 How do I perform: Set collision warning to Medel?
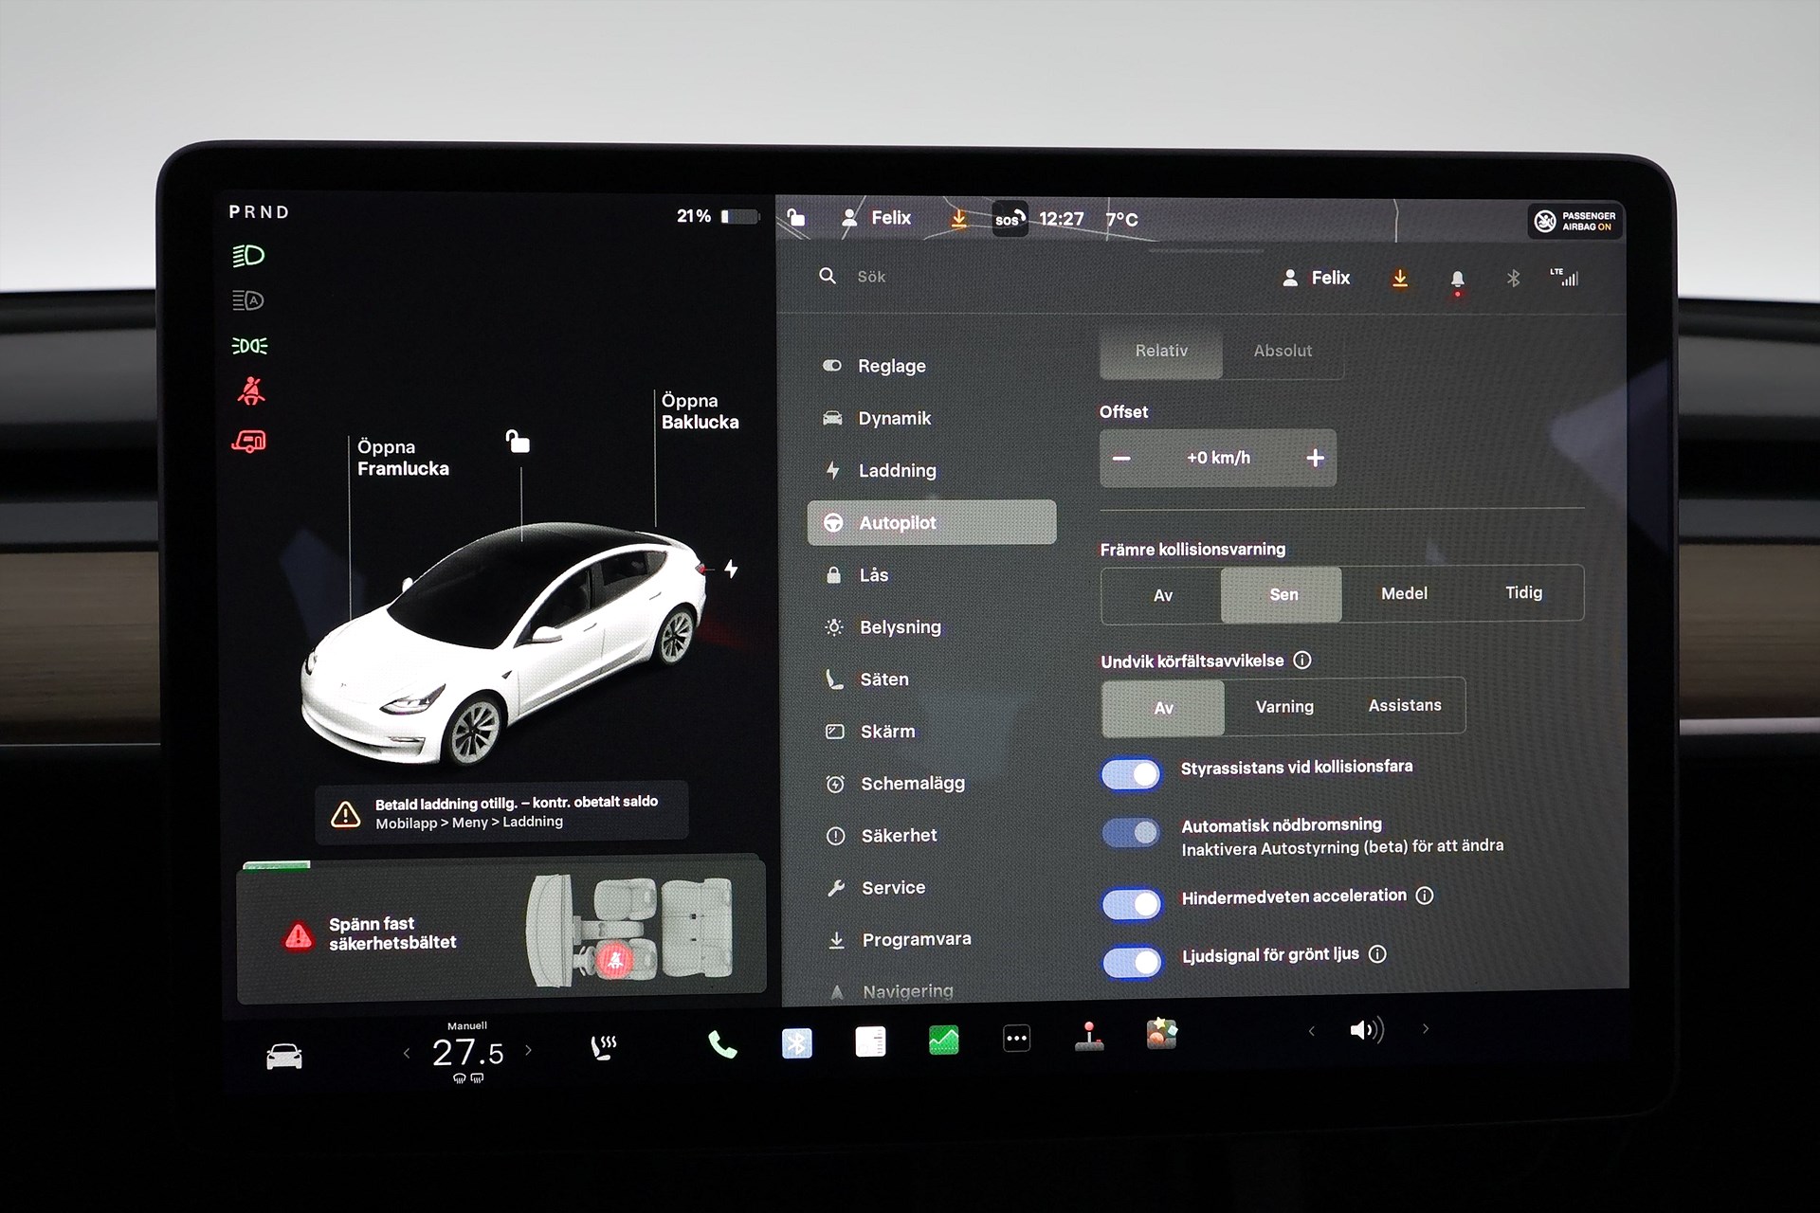(x=1404, y=593)
